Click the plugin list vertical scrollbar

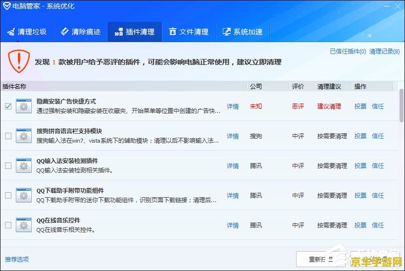click(401, 106)
